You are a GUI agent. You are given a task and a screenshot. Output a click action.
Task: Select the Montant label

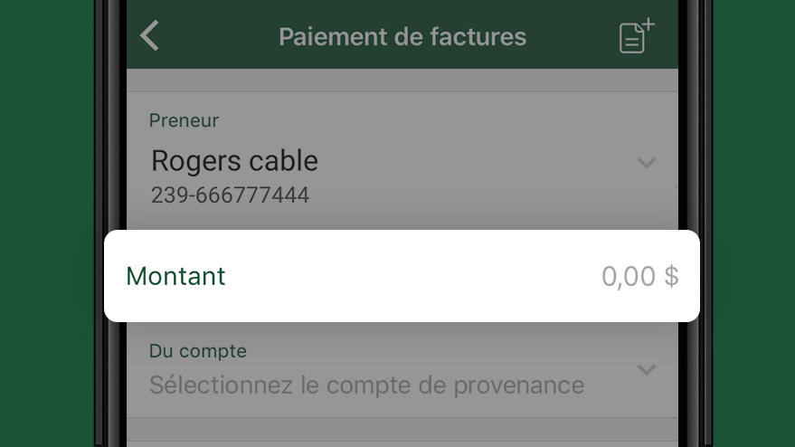(175, 276)
